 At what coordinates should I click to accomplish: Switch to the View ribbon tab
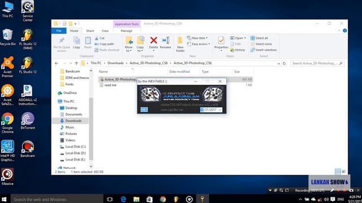pyautogui.click(x=105, y=30)
